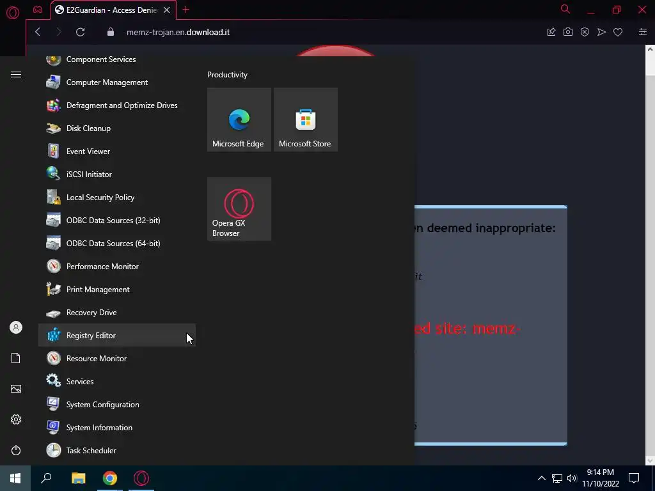The width and height of the screenshot is (655, 491).
Task: Open the user account menu
Action: point(16,327)
